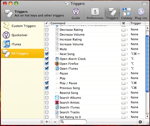Screen dimensions: 150x126
Task: Select Custom Triggers in the sidebar
Action: 22,26
